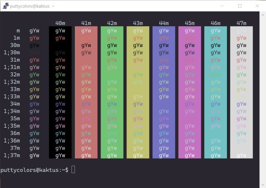Click the blue 44m background color column

[164, 92]
